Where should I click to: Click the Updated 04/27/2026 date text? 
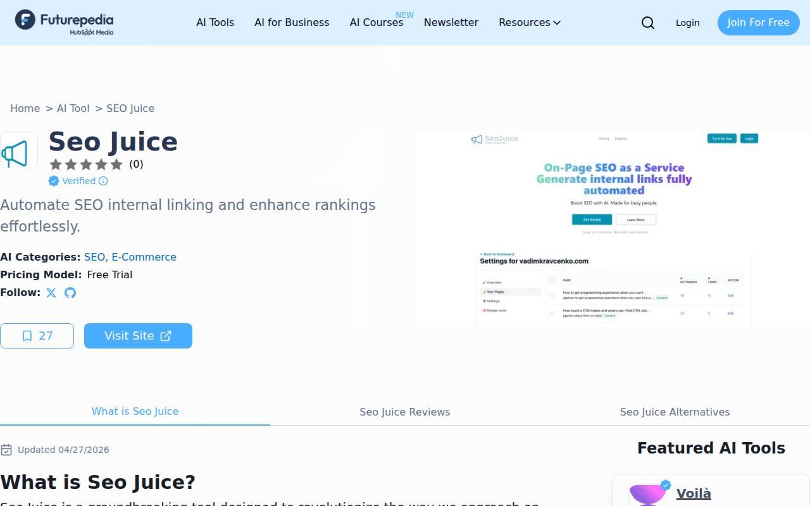pos(63,450)
